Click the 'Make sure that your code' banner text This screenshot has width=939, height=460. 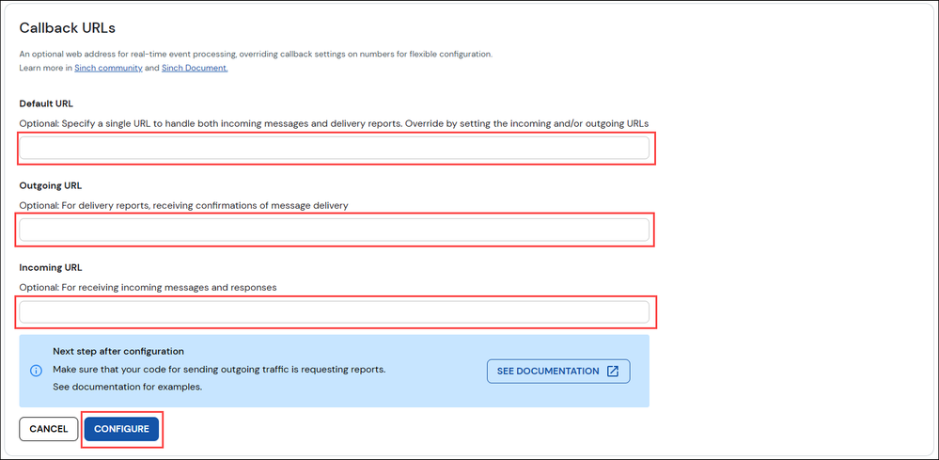[219, 370]
